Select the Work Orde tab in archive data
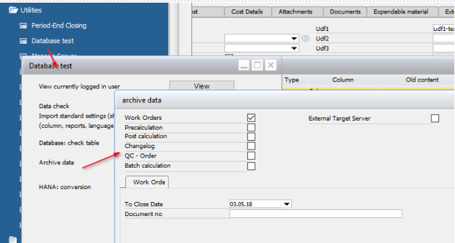This screenshot has width=455, height=243. pos(148,182)
